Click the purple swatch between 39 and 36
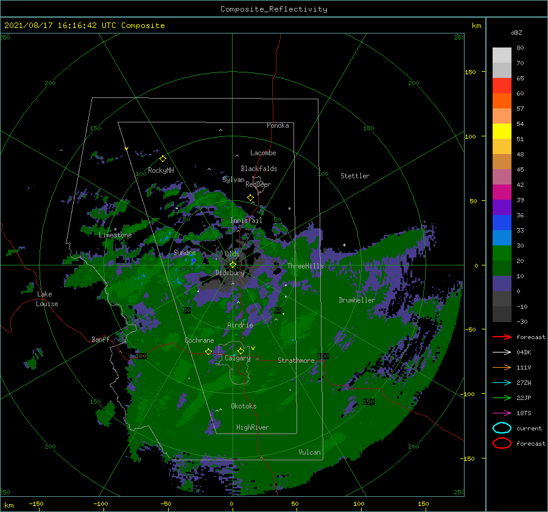 [x=502, y=207]
